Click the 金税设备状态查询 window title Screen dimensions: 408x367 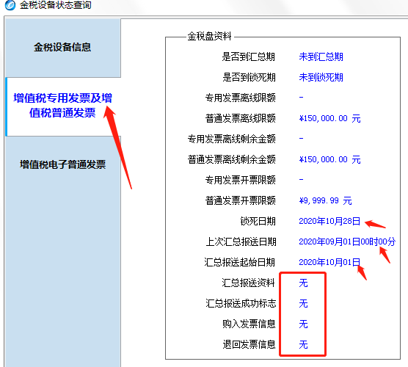[x=56, y=5]
